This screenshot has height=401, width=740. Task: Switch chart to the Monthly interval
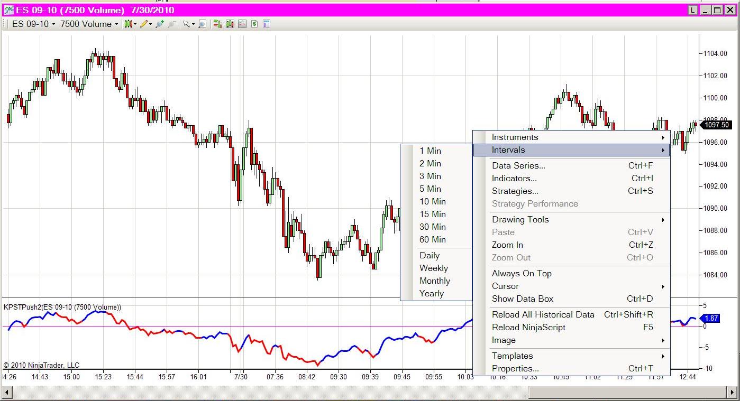[435, 281]
